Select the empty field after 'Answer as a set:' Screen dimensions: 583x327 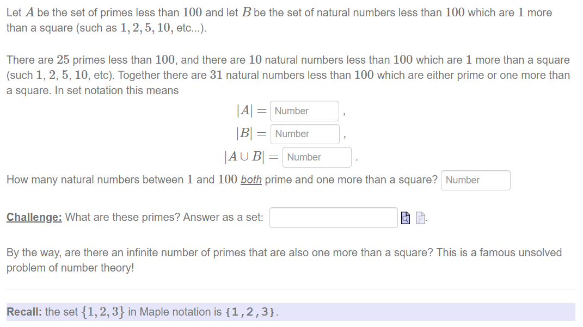pos(334,218)
